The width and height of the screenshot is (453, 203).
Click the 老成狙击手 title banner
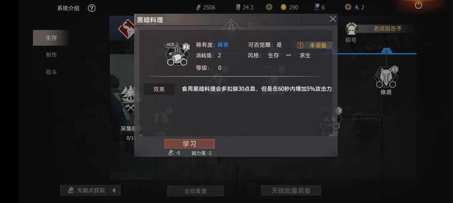pyautogui.click(x=387, y=28)
